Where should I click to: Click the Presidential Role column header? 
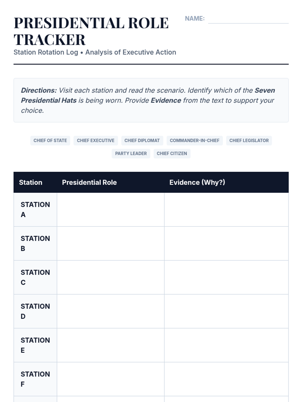(x=89, y=182)
